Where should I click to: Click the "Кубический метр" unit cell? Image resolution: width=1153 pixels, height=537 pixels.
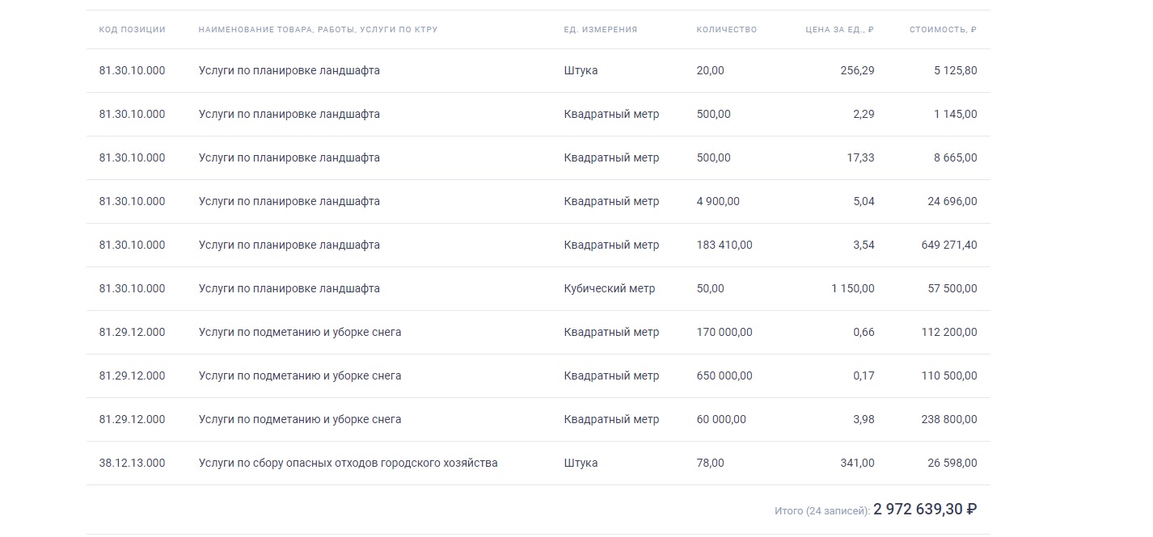[609, 289]
